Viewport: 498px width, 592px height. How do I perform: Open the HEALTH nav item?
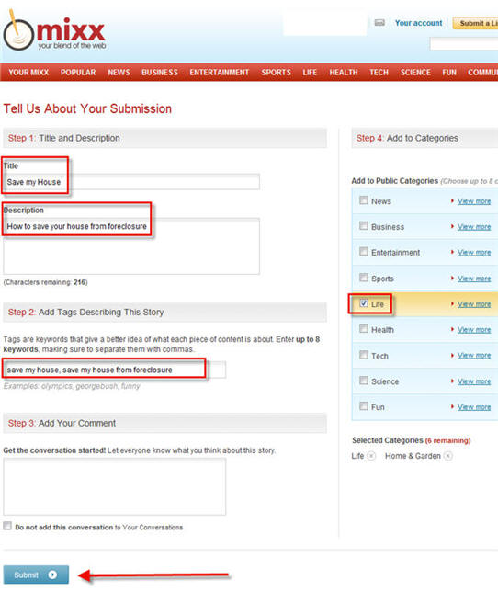[x=344, y=72]
